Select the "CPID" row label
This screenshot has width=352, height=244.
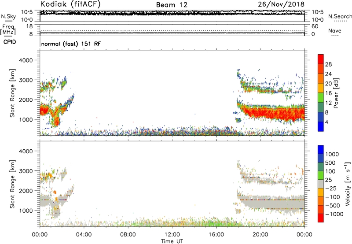point(10,42)
